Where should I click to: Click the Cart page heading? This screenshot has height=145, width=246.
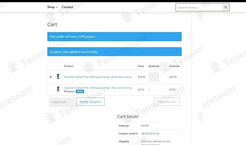(x=52, y=25)
